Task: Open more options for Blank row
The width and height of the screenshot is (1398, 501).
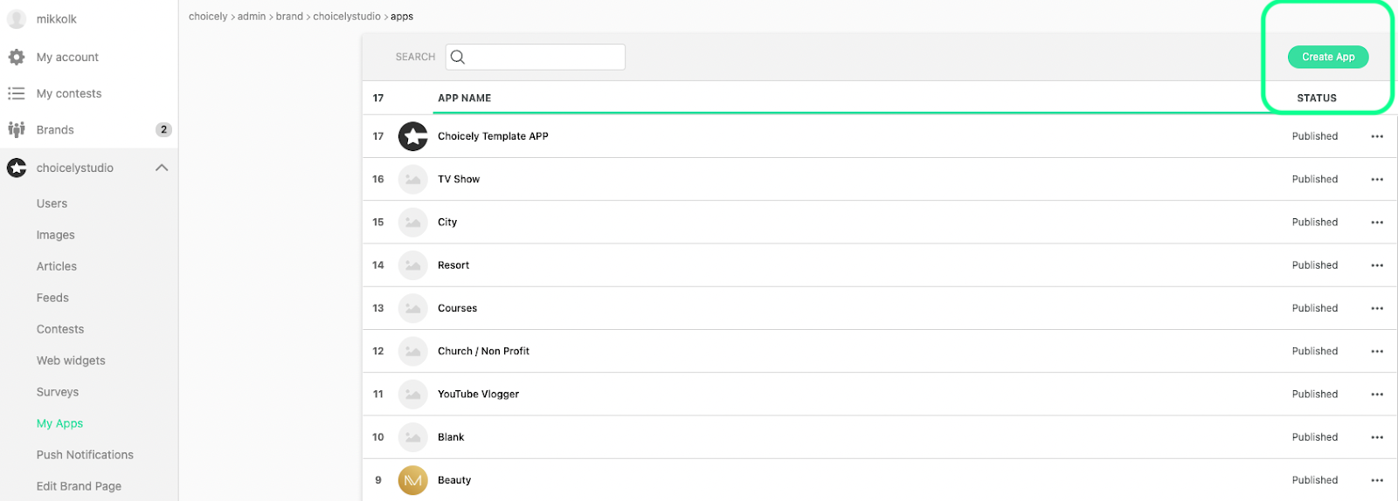Action: [1377, 437]
